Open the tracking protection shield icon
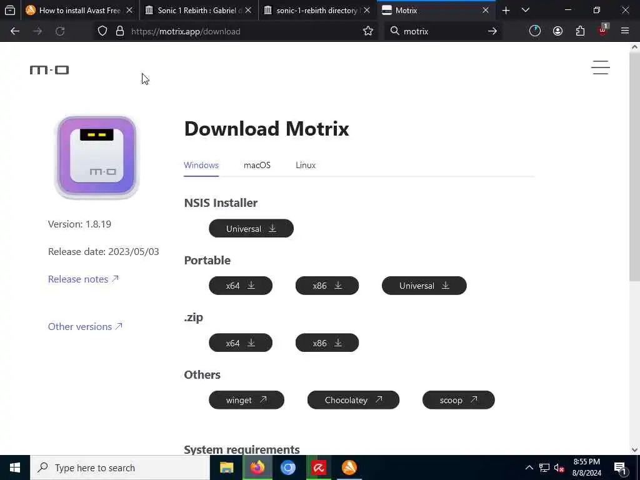The height and width of the screenshot is (480, 640). tap(102, 31)
